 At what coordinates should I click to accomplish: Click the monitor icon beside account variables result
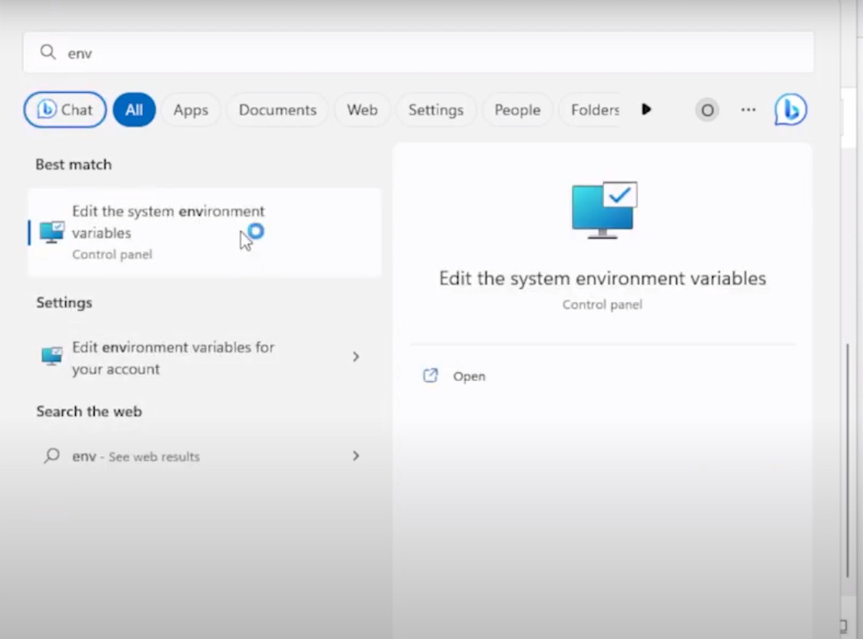coord(52,357)
